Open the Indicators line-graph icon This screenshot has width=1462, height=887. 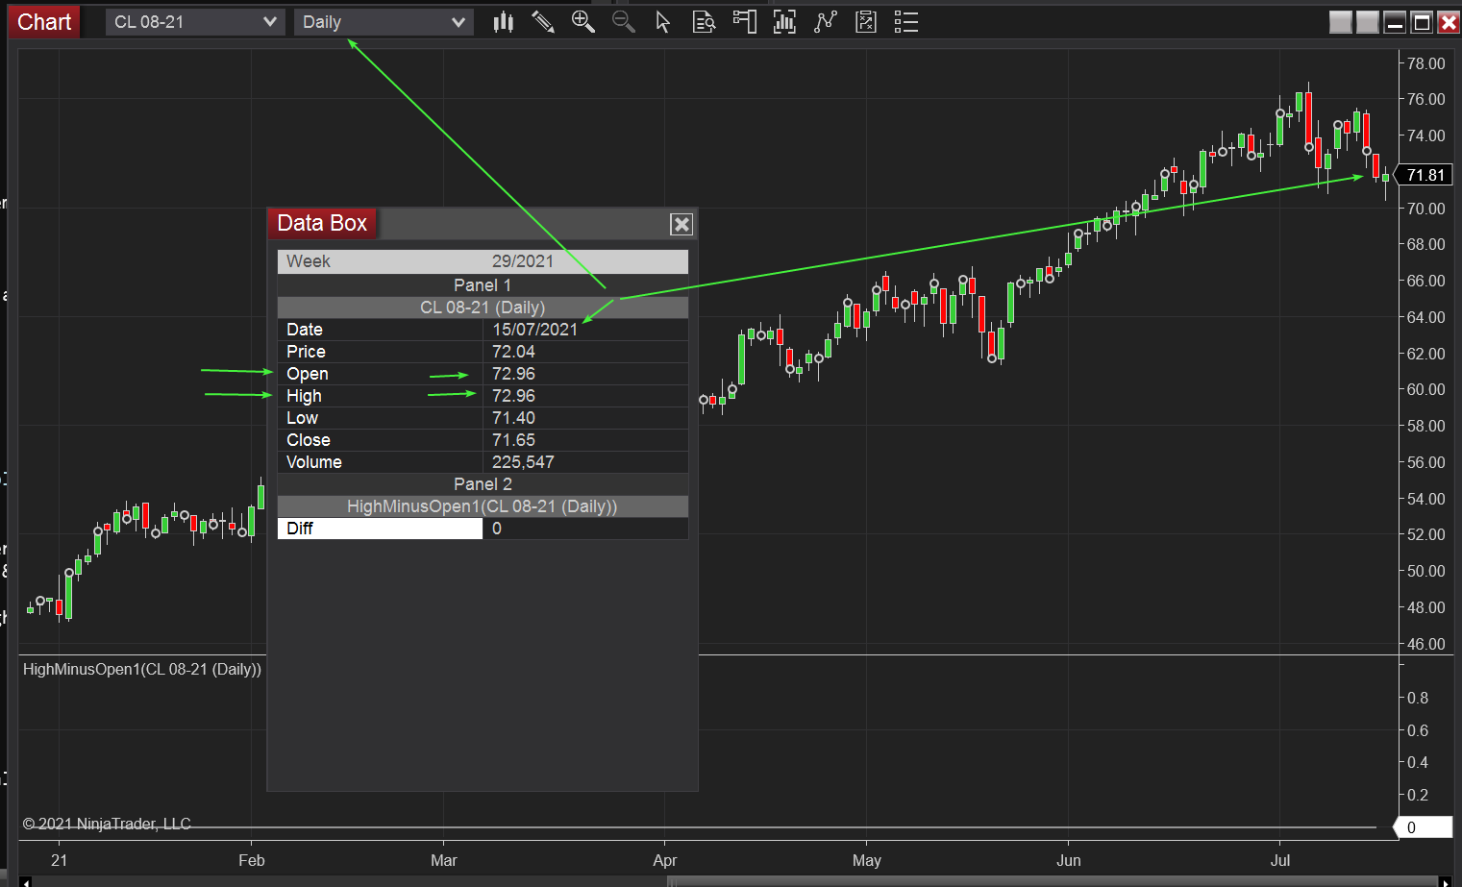click(x=825, y=22)
